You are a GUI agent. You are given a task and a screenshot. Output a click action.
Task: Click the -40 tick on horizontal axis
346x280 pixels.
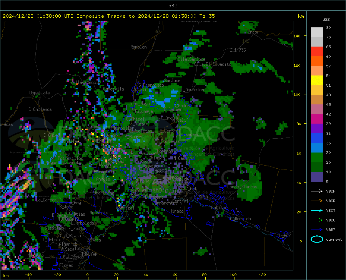(x=28, y=275)
